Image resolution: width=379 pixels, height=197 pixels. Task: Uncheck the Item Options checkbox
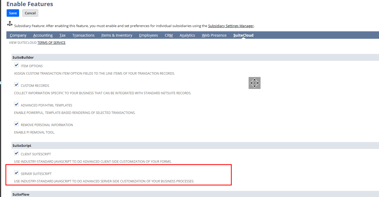[x=16, y=65]
